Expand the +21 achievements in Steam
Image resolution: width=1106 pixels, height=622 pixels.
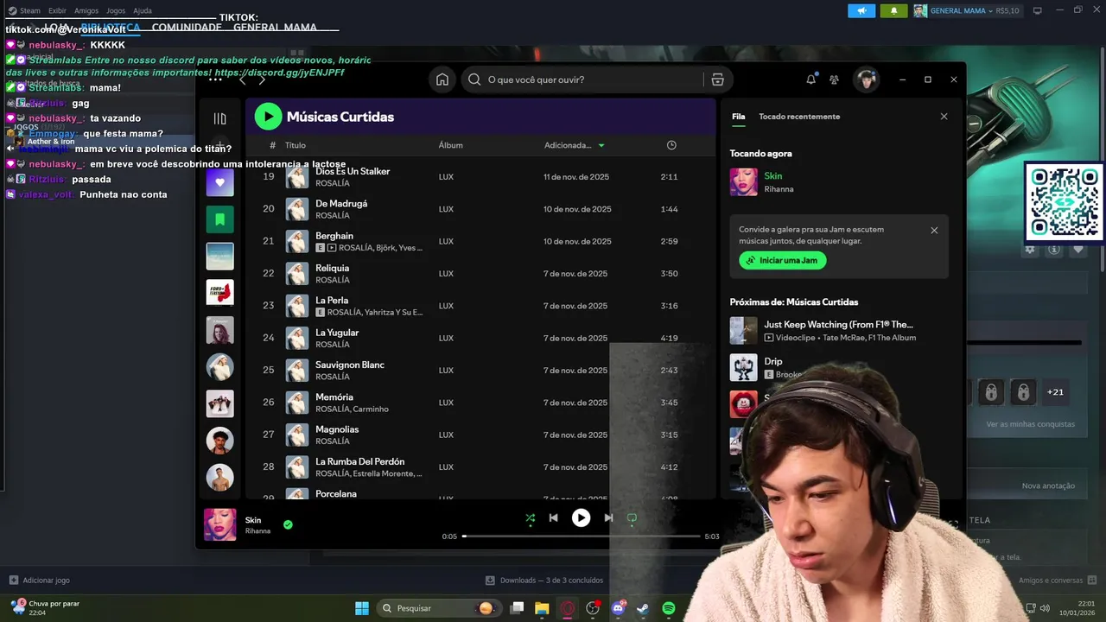(x=1055, y=392)
